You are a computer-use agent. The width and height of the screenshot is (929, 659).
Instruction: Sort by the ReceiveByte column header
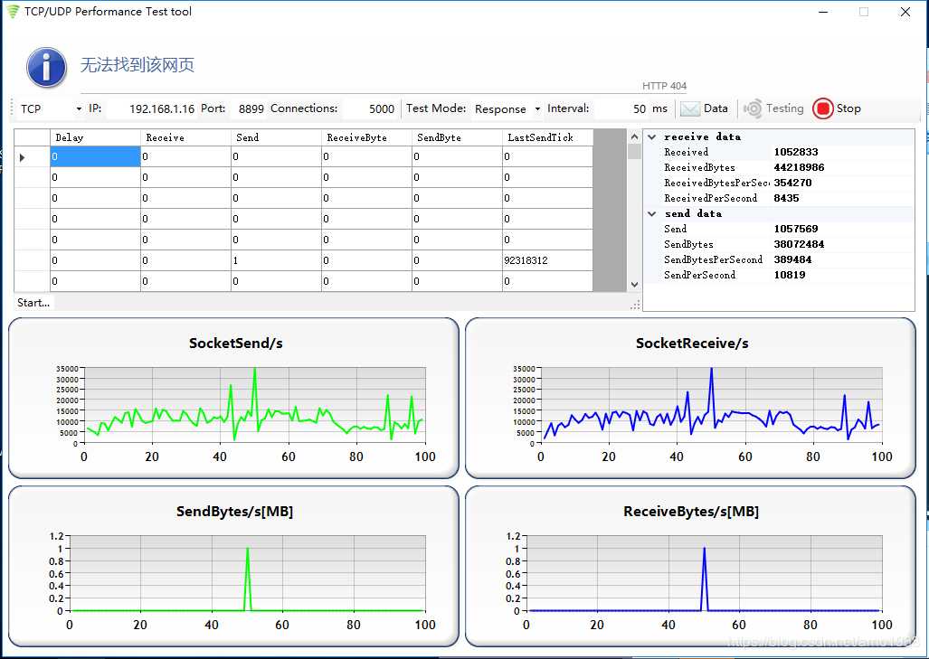(366, 137)
